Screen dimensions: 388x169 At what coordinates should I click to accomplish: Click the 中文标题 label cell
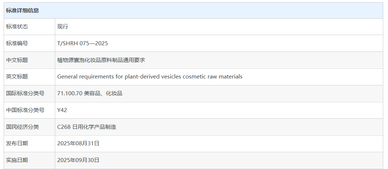(x=17, y=60)
